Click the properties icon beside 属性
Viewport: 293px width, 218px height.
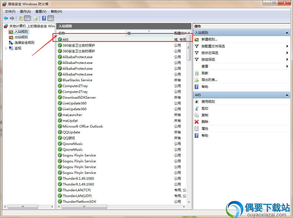(197, 129)
